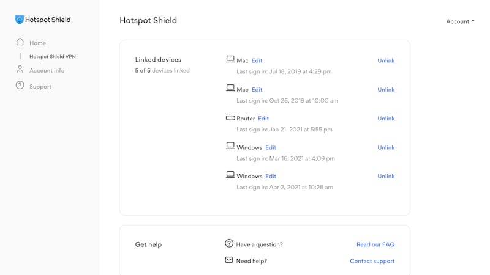Open the Read our FAQ link
This screenshot has height=275, width=490.
[375, 244]
